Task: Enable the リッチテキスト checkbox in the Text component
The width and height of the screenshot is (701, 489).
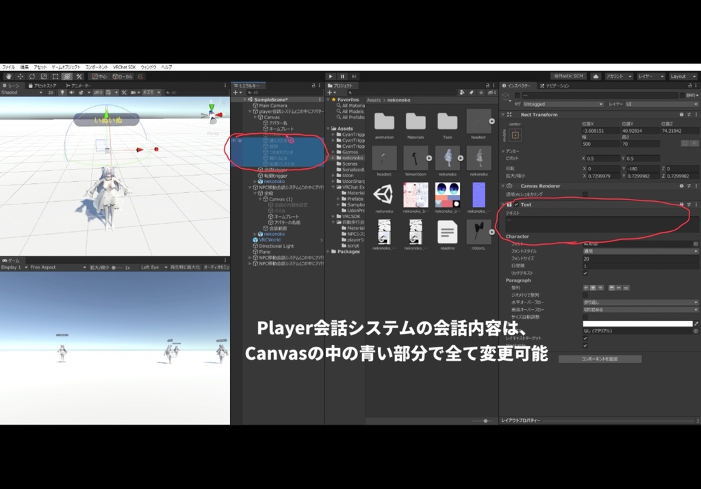Action: (585, 272)
